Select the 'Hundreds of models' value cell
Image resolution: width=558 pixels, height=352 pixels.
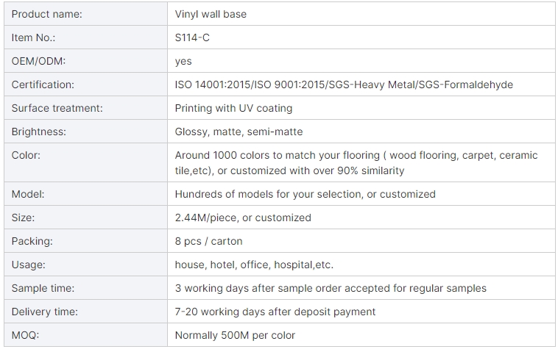[305, 194]
